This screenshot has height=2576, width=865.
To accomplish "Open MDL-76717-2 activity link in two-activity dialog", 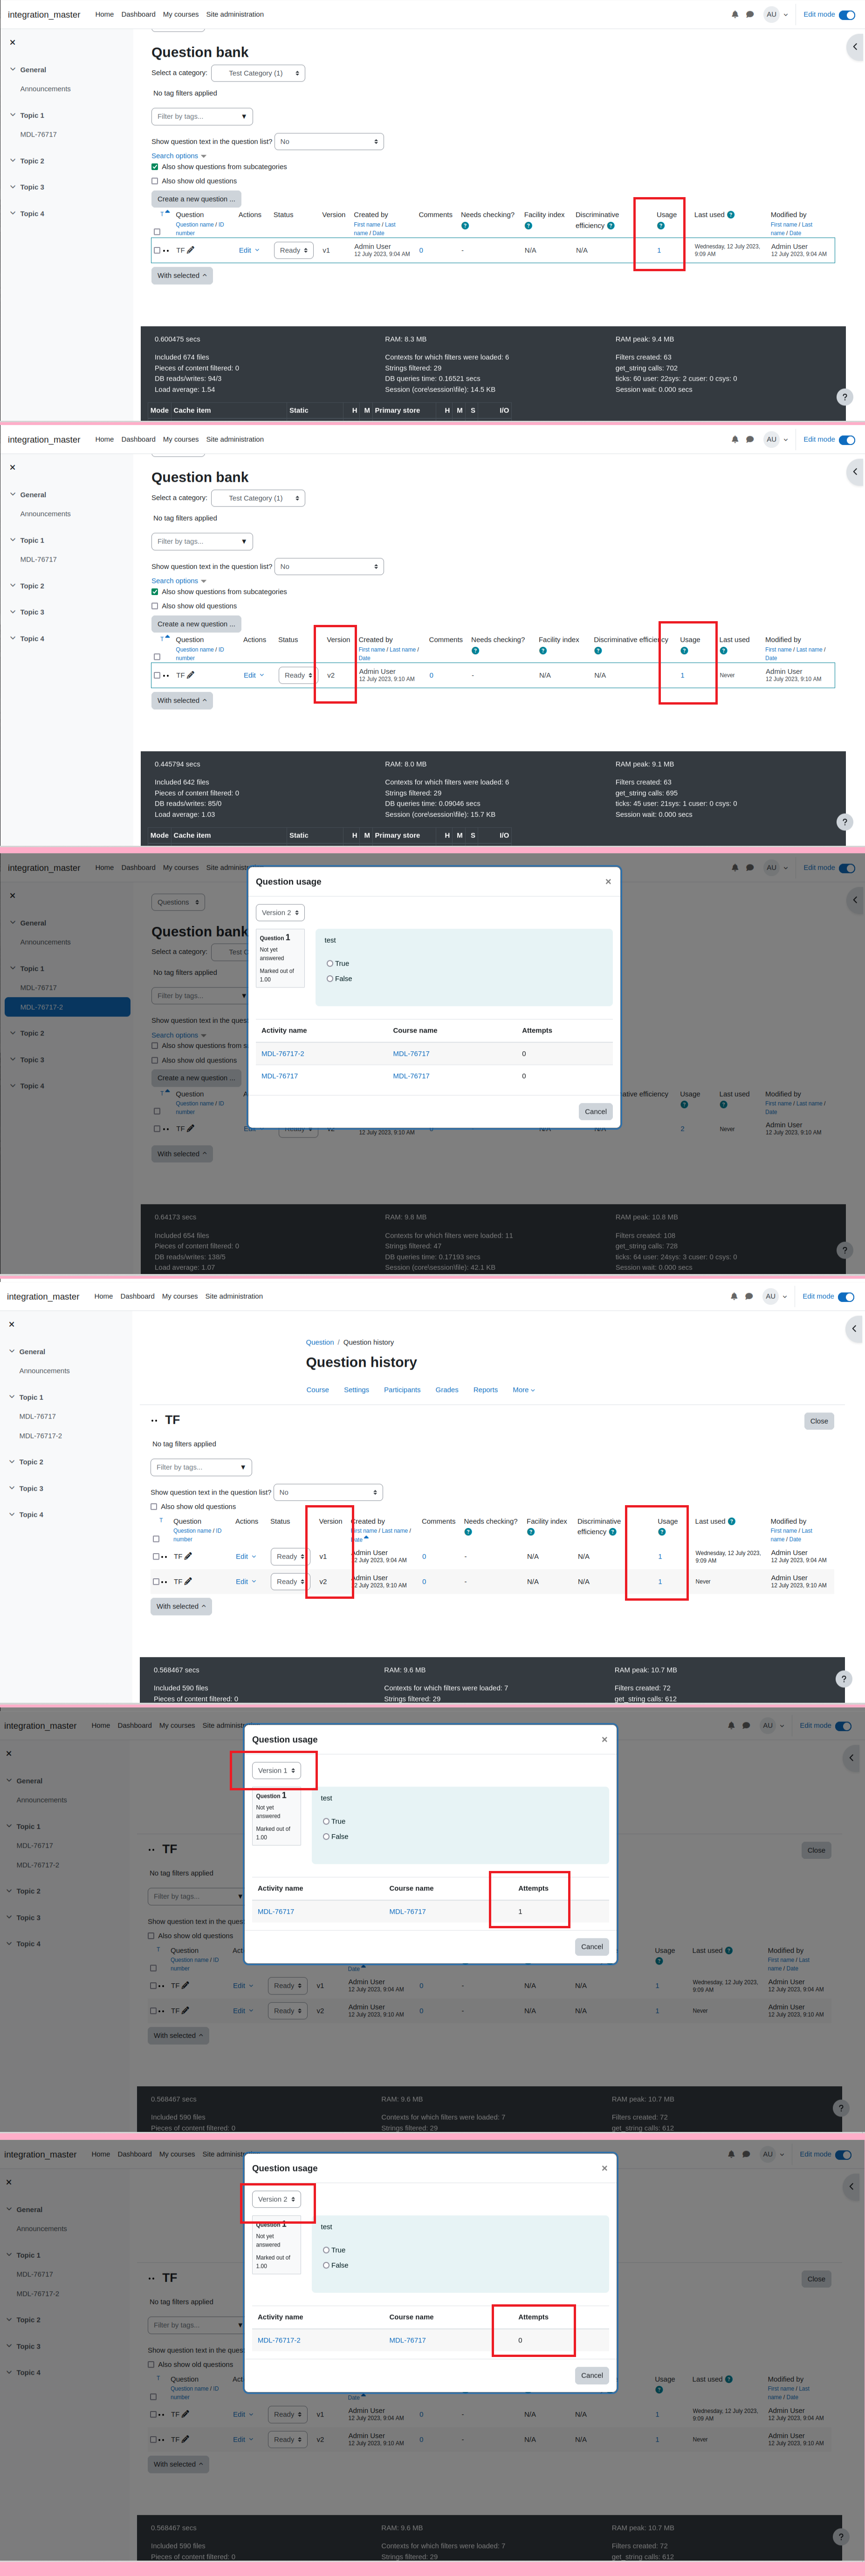I will pos(283,1053).
